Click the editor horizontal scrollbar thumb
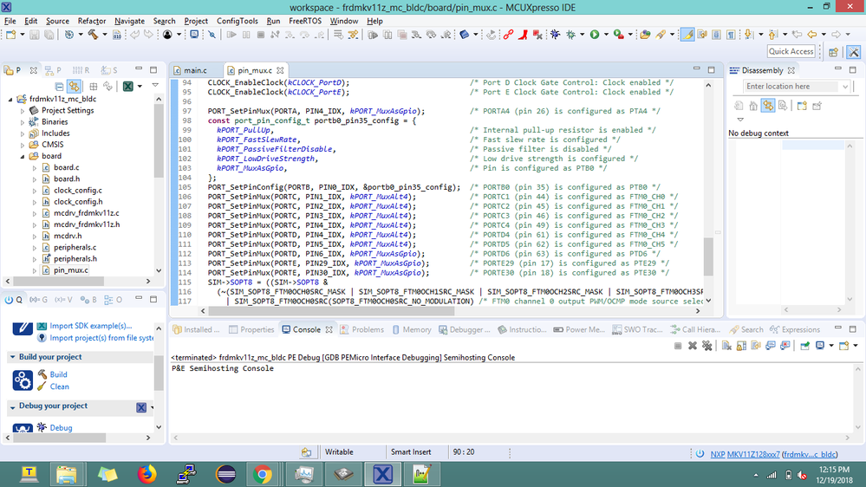 (331, 311)
